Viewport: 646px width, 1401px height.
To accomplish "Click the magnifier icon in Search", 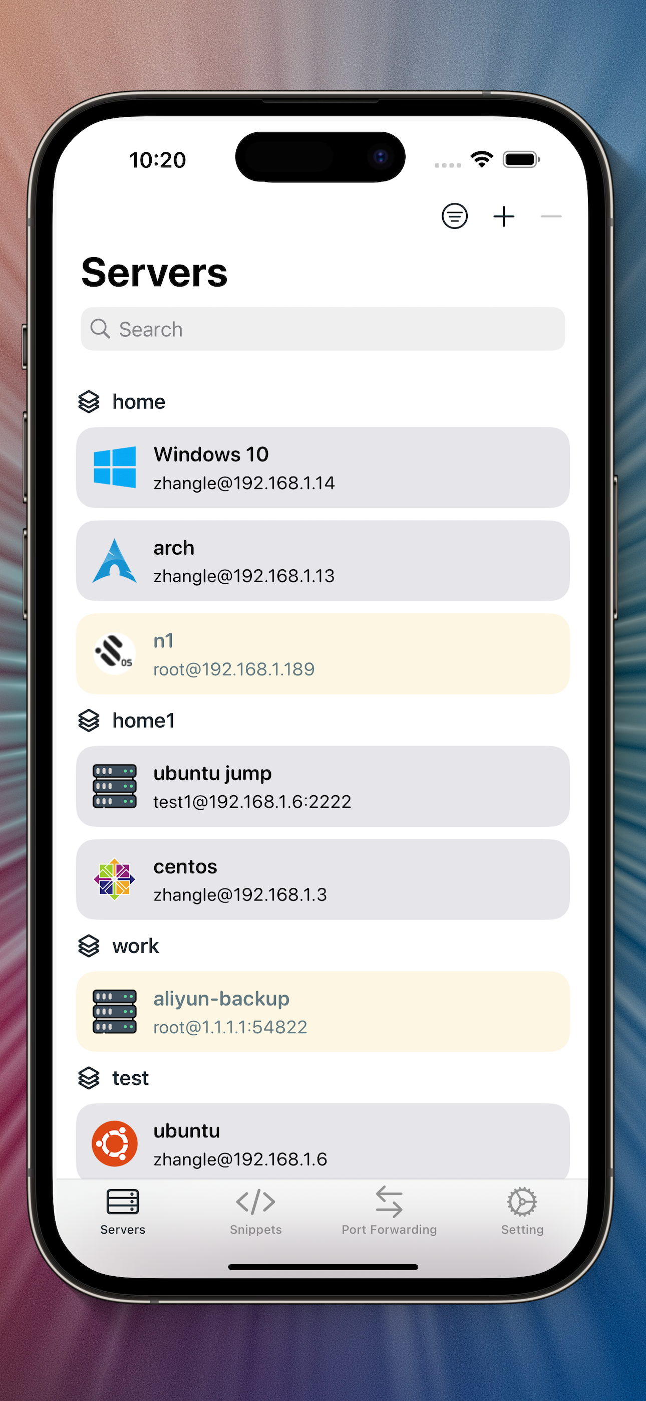I will click(100, 329).
